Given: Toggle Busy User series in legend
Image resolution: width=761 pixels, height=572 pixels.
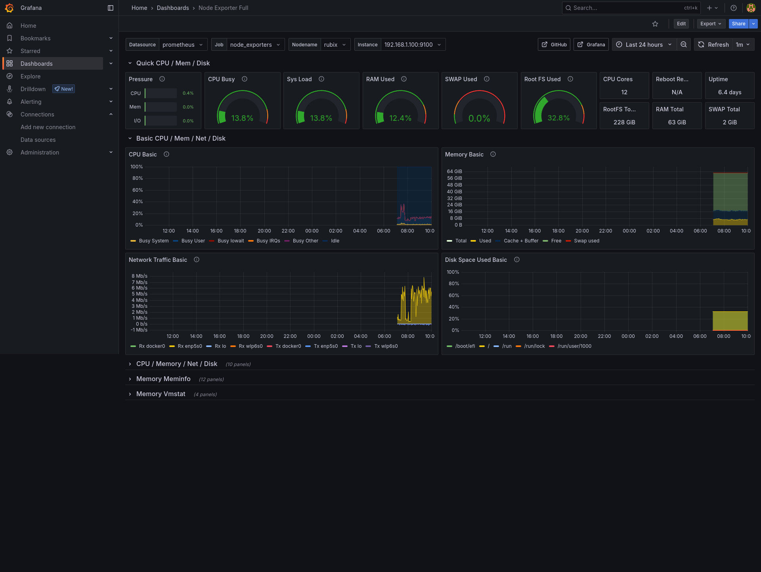Looking at the screenshot, I should click(193, 241).
